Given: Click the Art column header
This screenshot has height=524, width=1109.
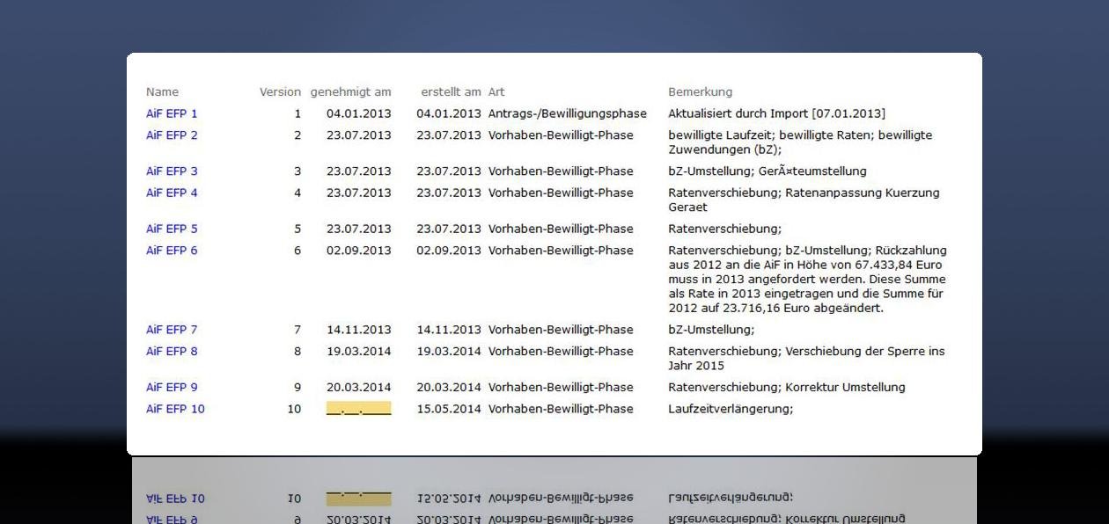Looking at the screenshot, I should [496, 91].
